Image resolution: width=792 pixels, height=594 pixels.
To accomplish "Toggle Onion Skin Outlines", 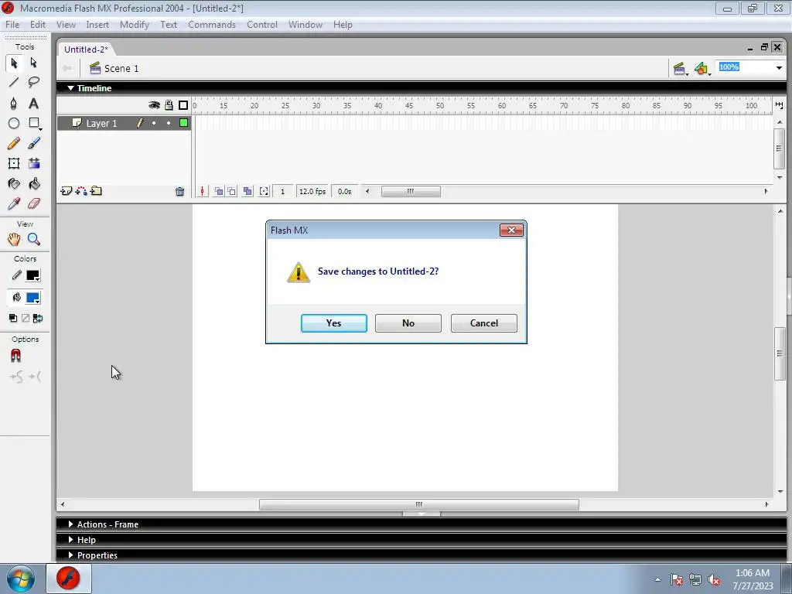I will (x=232, y=192).
